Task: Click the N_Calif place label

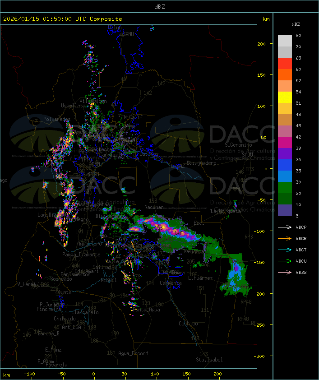Action: [x=133, y=117]
